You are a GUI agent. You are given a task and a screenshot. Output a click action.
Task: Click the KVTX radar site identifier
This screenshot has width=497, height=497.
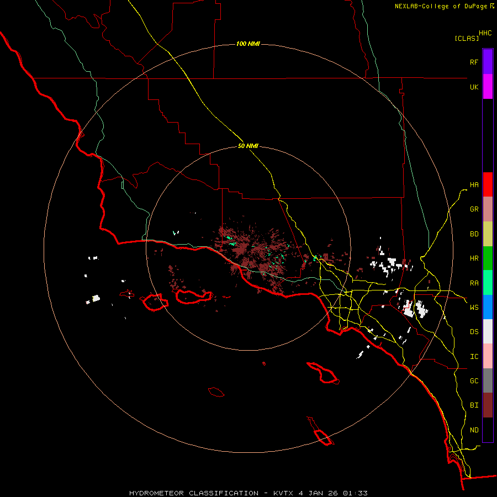point(283,493)
